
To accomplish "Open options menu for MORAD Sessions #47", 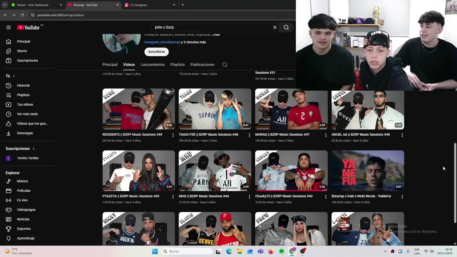I will pyautogui.click(x=326, y=135).
